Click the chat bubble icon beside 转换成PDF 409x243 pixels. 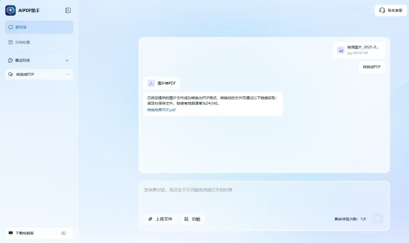pyautogui.click(x=10, y=74)
